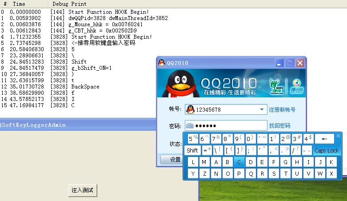Click the M key on soft keyboard
347x201 pixels.
[204, 162]
